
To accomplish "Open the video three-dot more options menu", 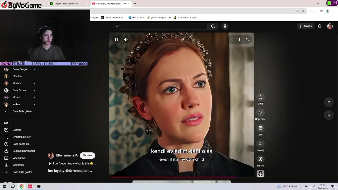I will (240, 40).
